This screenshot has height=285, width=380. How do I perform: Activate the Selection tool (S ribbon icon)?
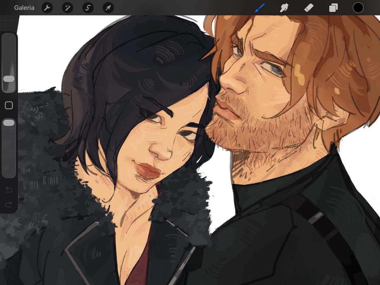pyautogui.click(x=88, y=8)
